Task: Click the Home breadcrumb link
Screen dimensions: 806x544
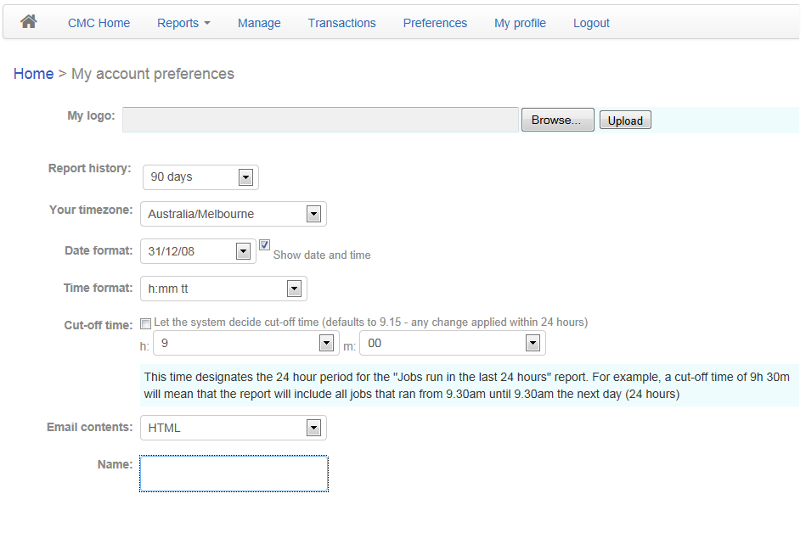Action: [x=33, y=74]
